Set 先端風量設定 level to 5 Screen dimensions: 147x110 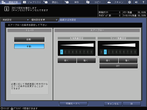[76, 52]
